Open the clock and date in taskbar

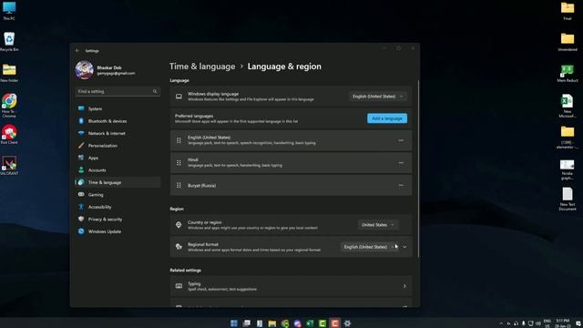(563, 323)
